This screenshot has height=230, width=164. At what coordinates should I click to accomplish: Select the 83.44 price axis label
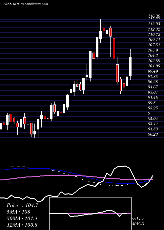[153, 124]
